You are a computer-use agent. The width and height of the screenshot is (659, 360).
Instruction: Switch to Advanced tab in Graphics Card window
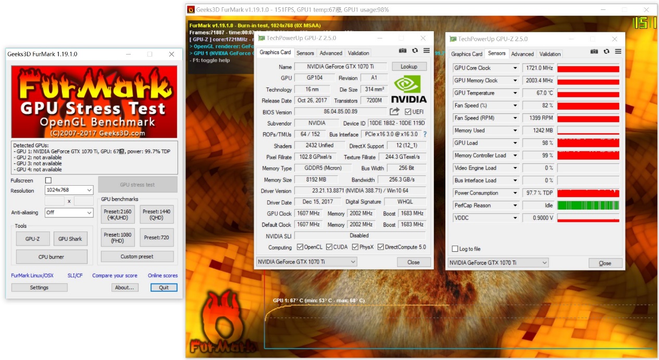331,53
